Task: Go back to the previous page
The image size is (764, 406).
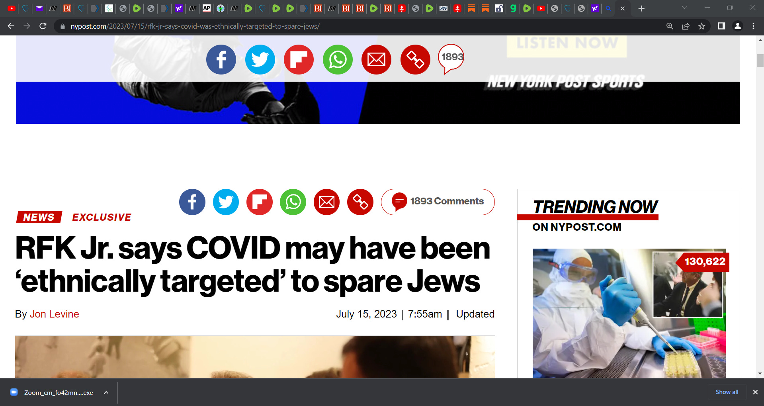Action: 11,26
